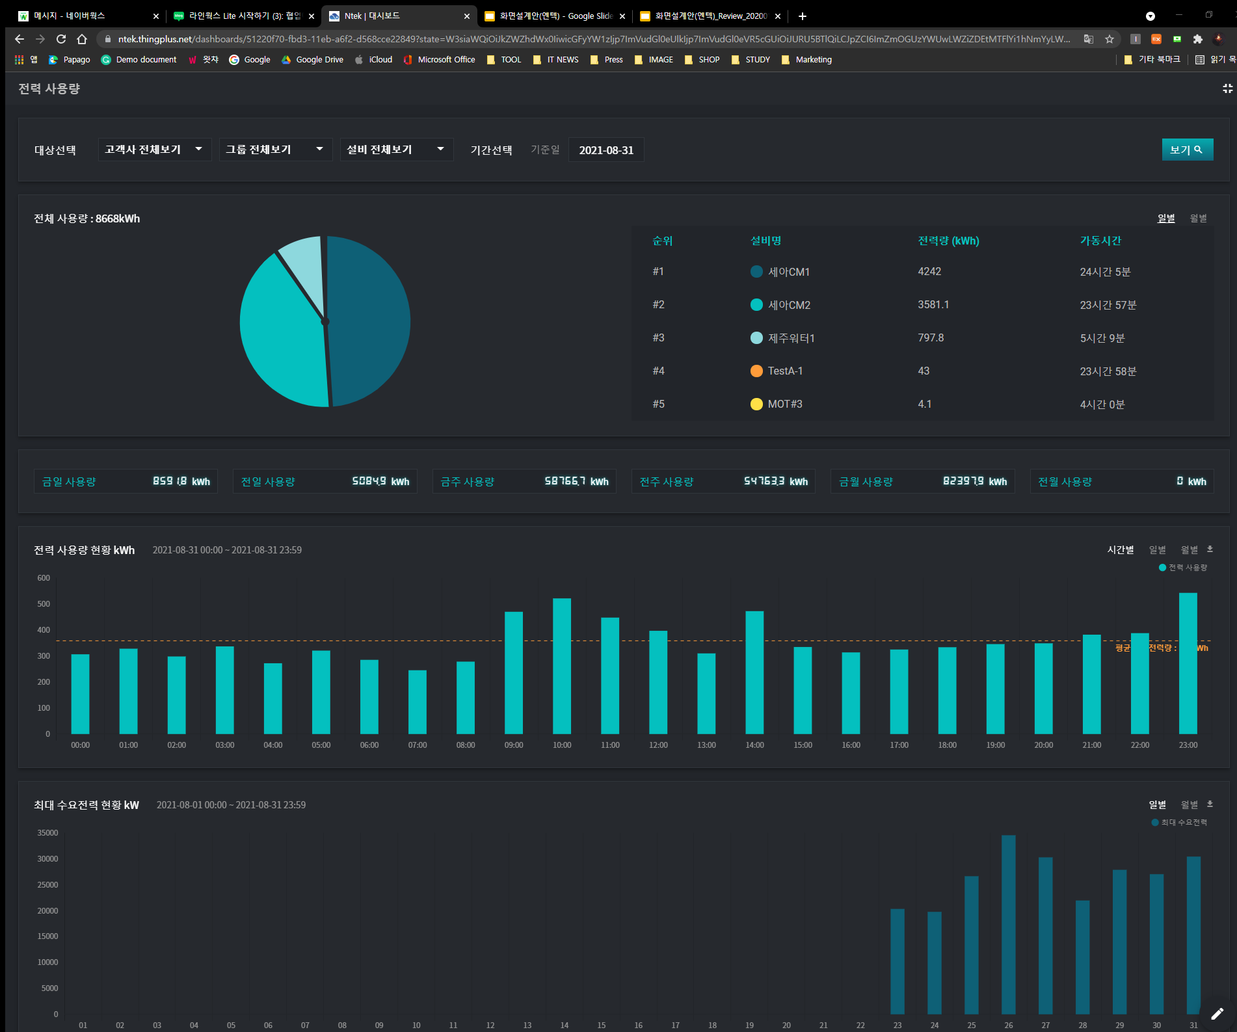Download the 최대 수요전력 현황 chart data
This screenshot has height=1032, width=1237.
(x=1210, y=804)
